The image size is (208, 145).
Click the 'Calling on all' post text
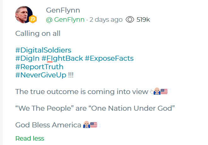[38, 34]
